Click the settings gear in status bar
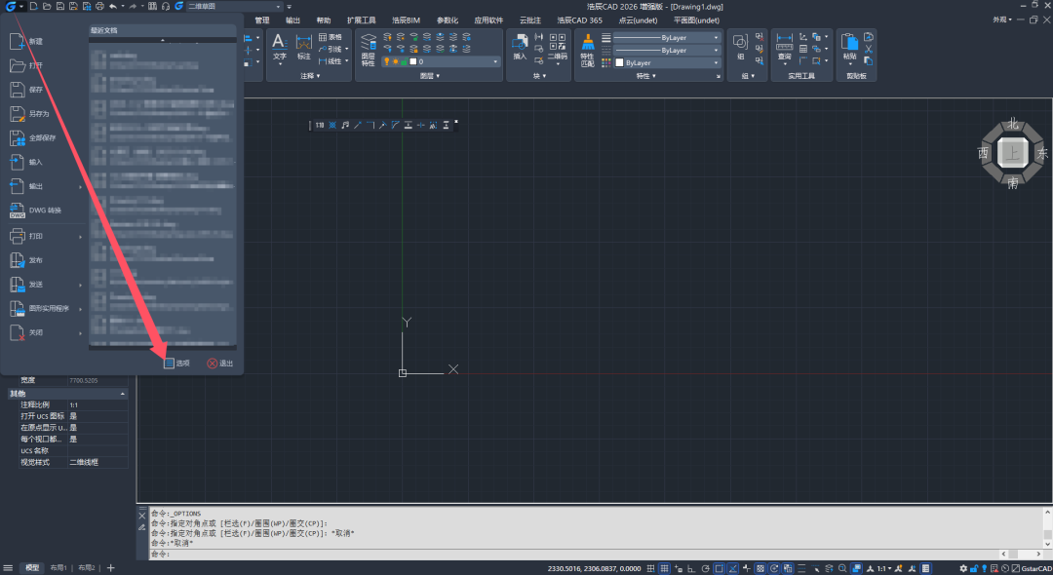 click(963, 568)
